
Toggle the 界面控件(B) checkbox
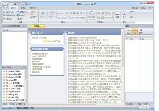[4, 15]
